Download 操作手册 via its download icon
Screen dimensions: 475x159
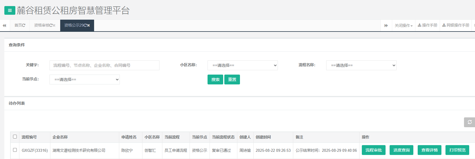click(419, 25)
